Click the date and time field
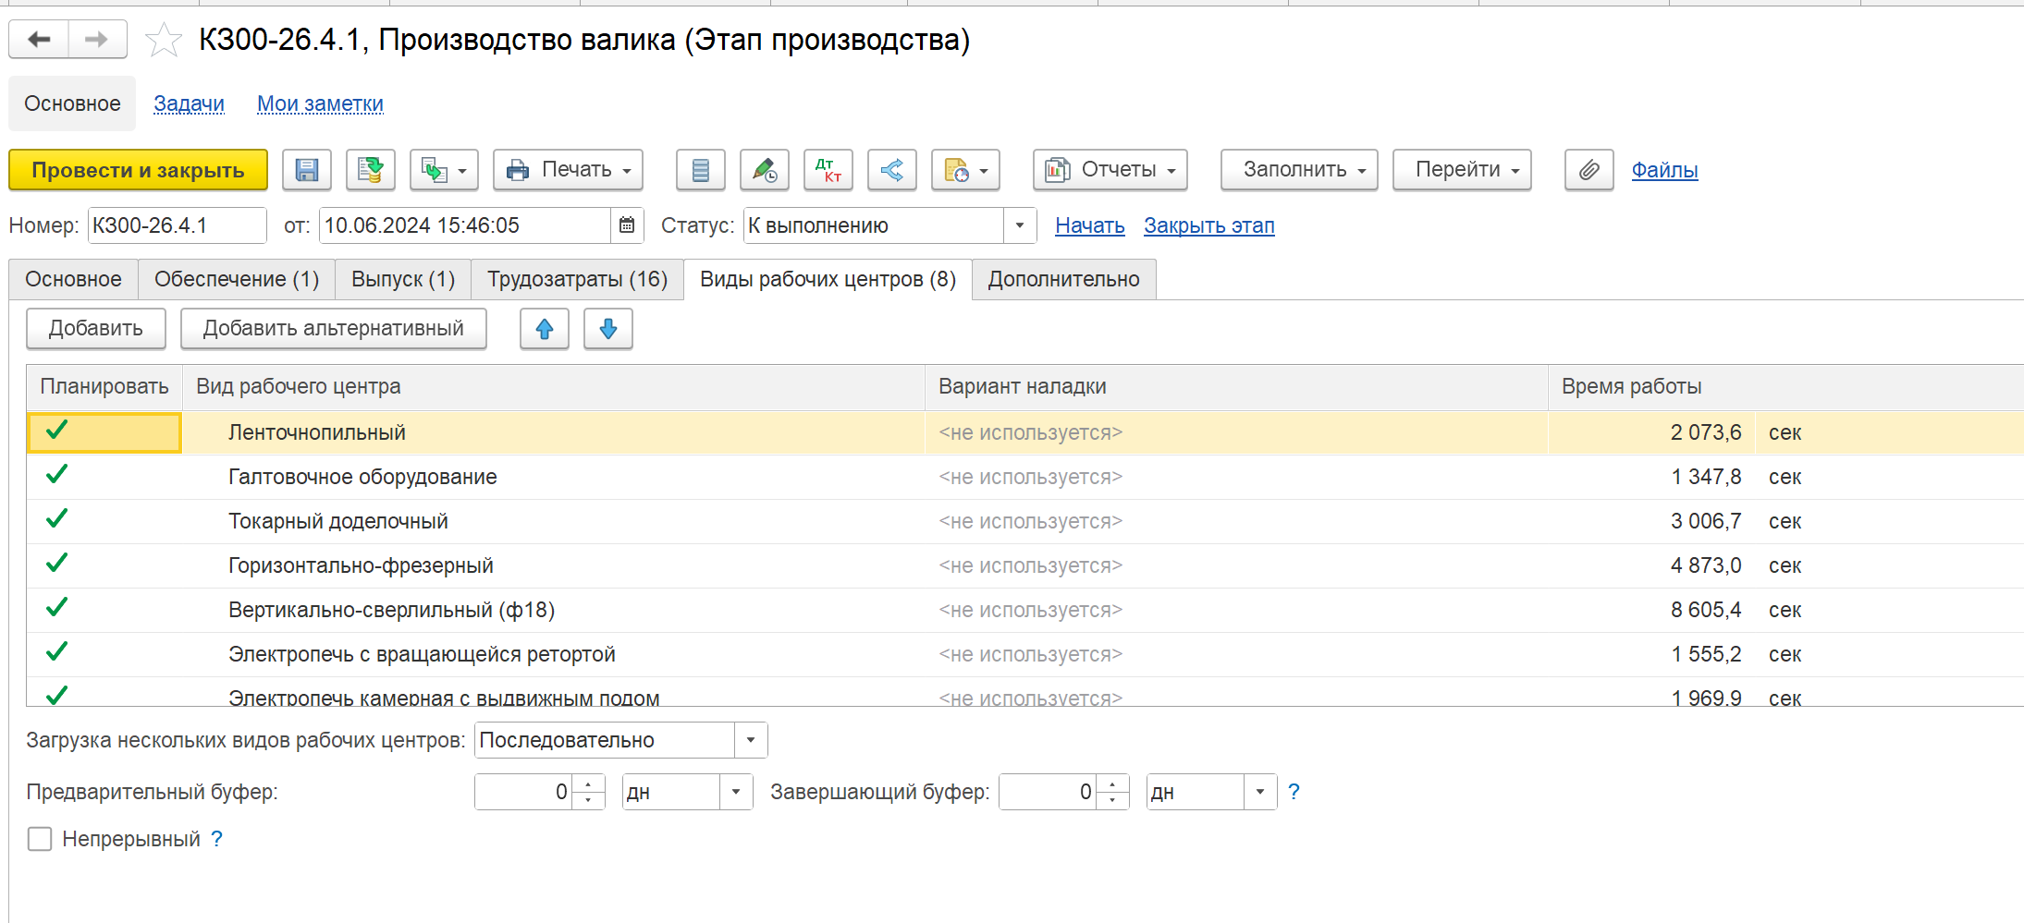Viewport: 2024px width, 923px height. click(464, 225)
